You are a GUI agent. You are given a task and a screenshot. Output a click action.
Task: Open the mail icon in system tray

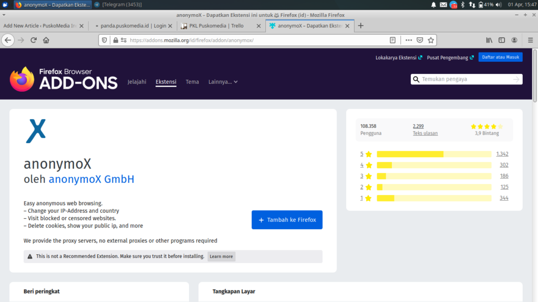[443, 5]
